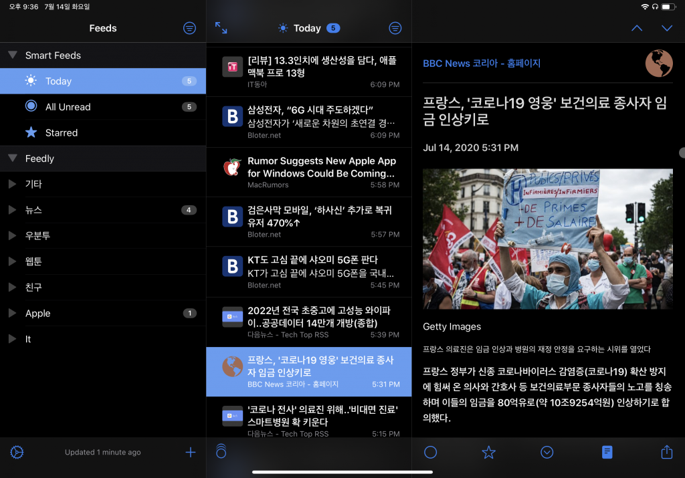Tap the status bar clock 오후 9:36

[x=23, y=7]
